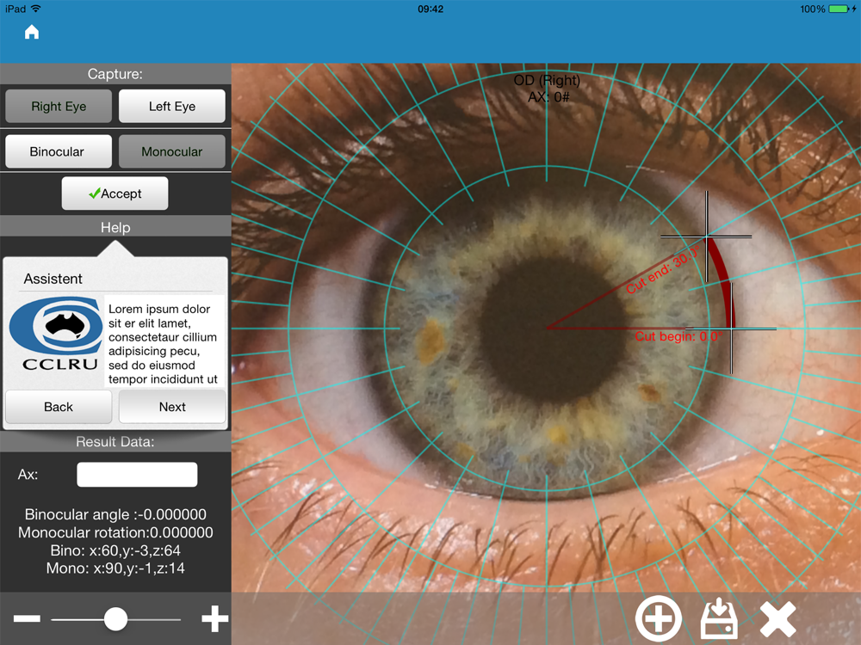Image resolution: width=861 pixels, height=645 pixels.
Task: Select the Right Eye option
Action: pyautogui.click(x=59, y=107)
